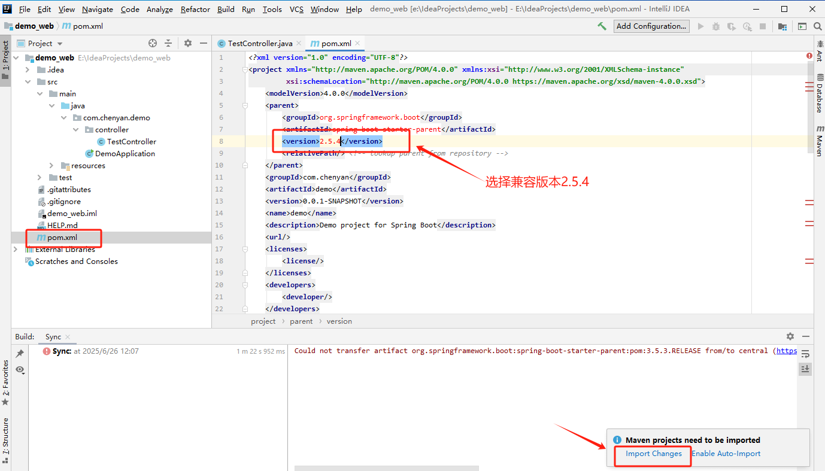Toggle the 1: Project side tab
Viewport: 825px width, 471px height.
coord(5,61)
